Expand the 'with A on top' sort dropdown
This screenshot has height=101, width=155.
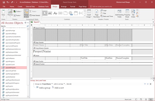[59, 84]
